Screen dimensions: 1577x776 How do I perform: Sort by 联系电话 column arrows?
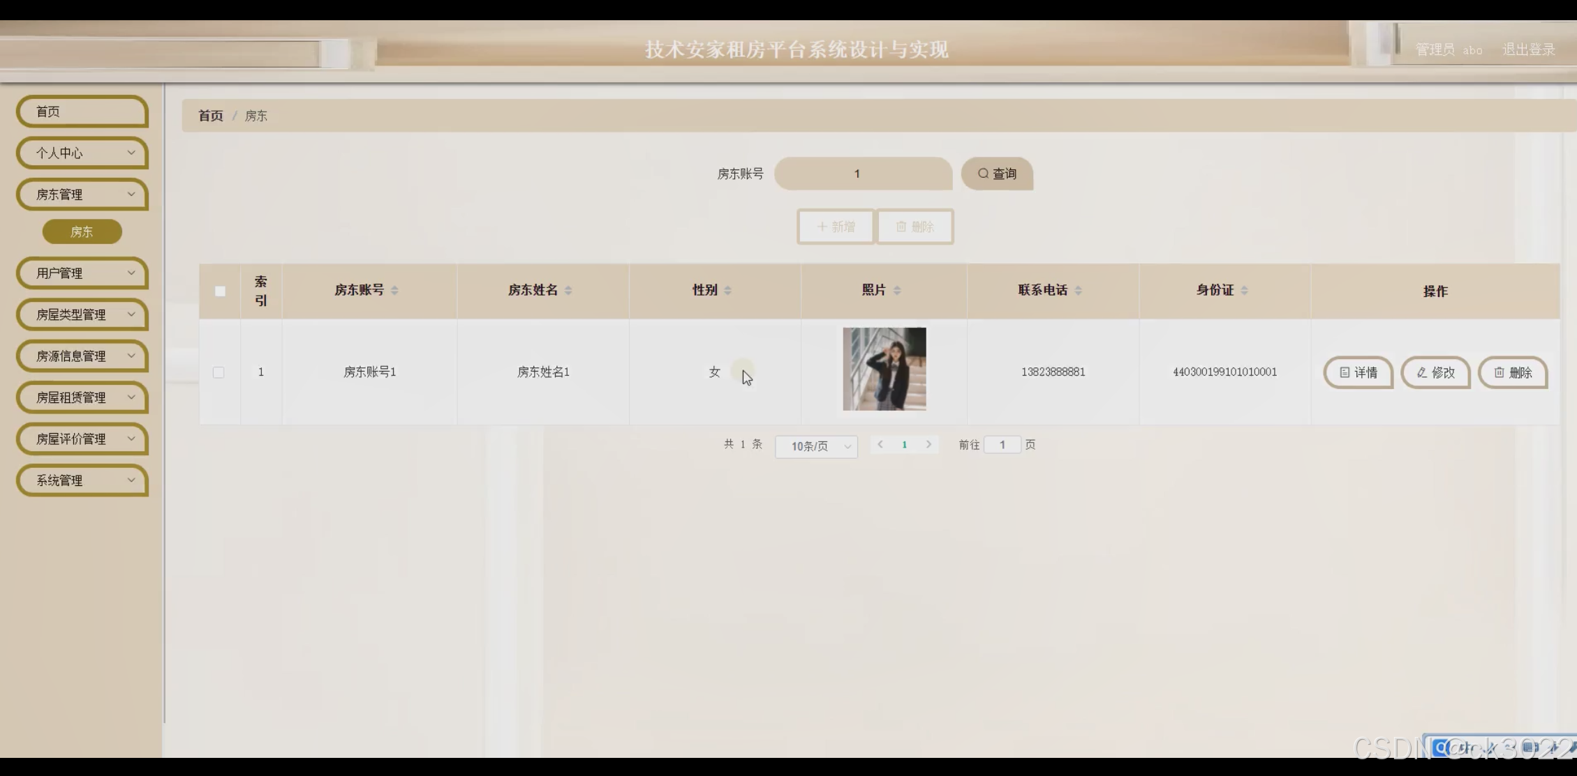pos(1078,291)
